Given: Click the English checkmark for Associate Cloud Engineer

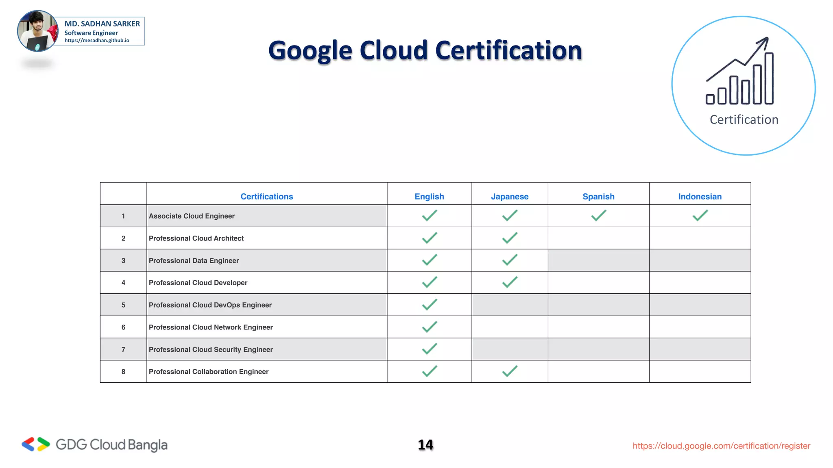Looking at the screenshot, I should click(x=430, y=215).
